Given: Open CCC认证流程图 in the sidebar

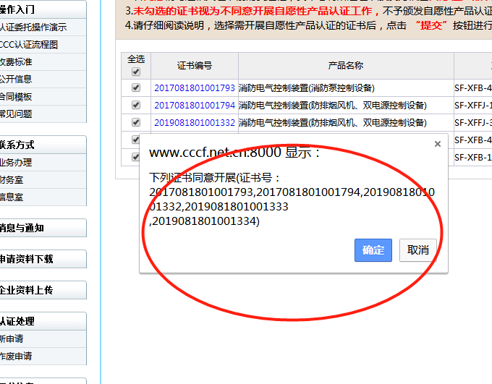Looking at the screenshot, I should pos(29,45).
